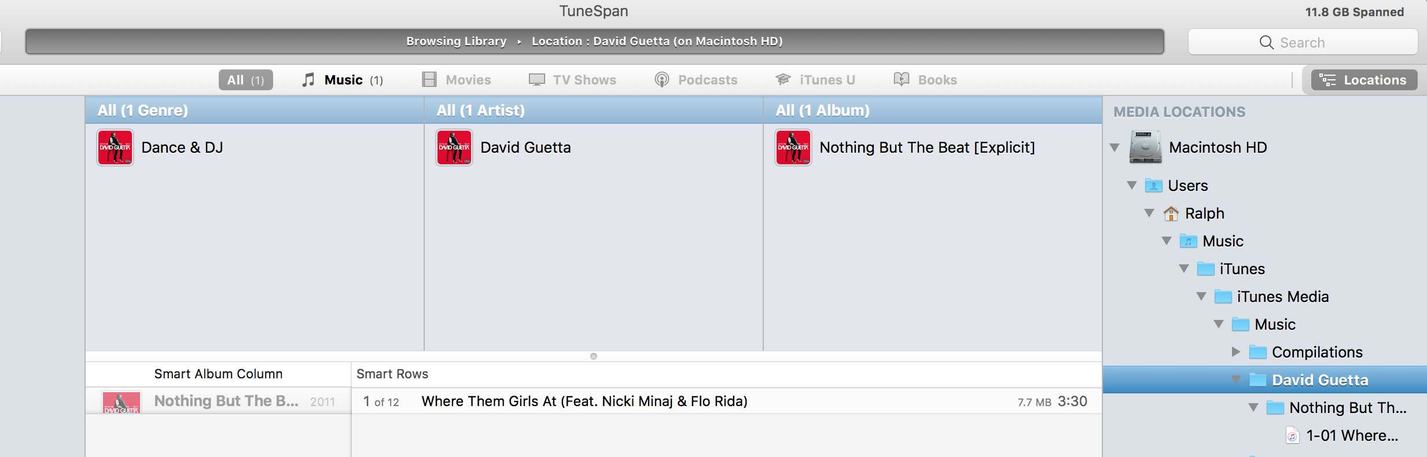Image resolution: width=1427 pixels, height=457 pixels.
Task: Click the Compilations folder icon
Action: click(x=1257, y=352)
